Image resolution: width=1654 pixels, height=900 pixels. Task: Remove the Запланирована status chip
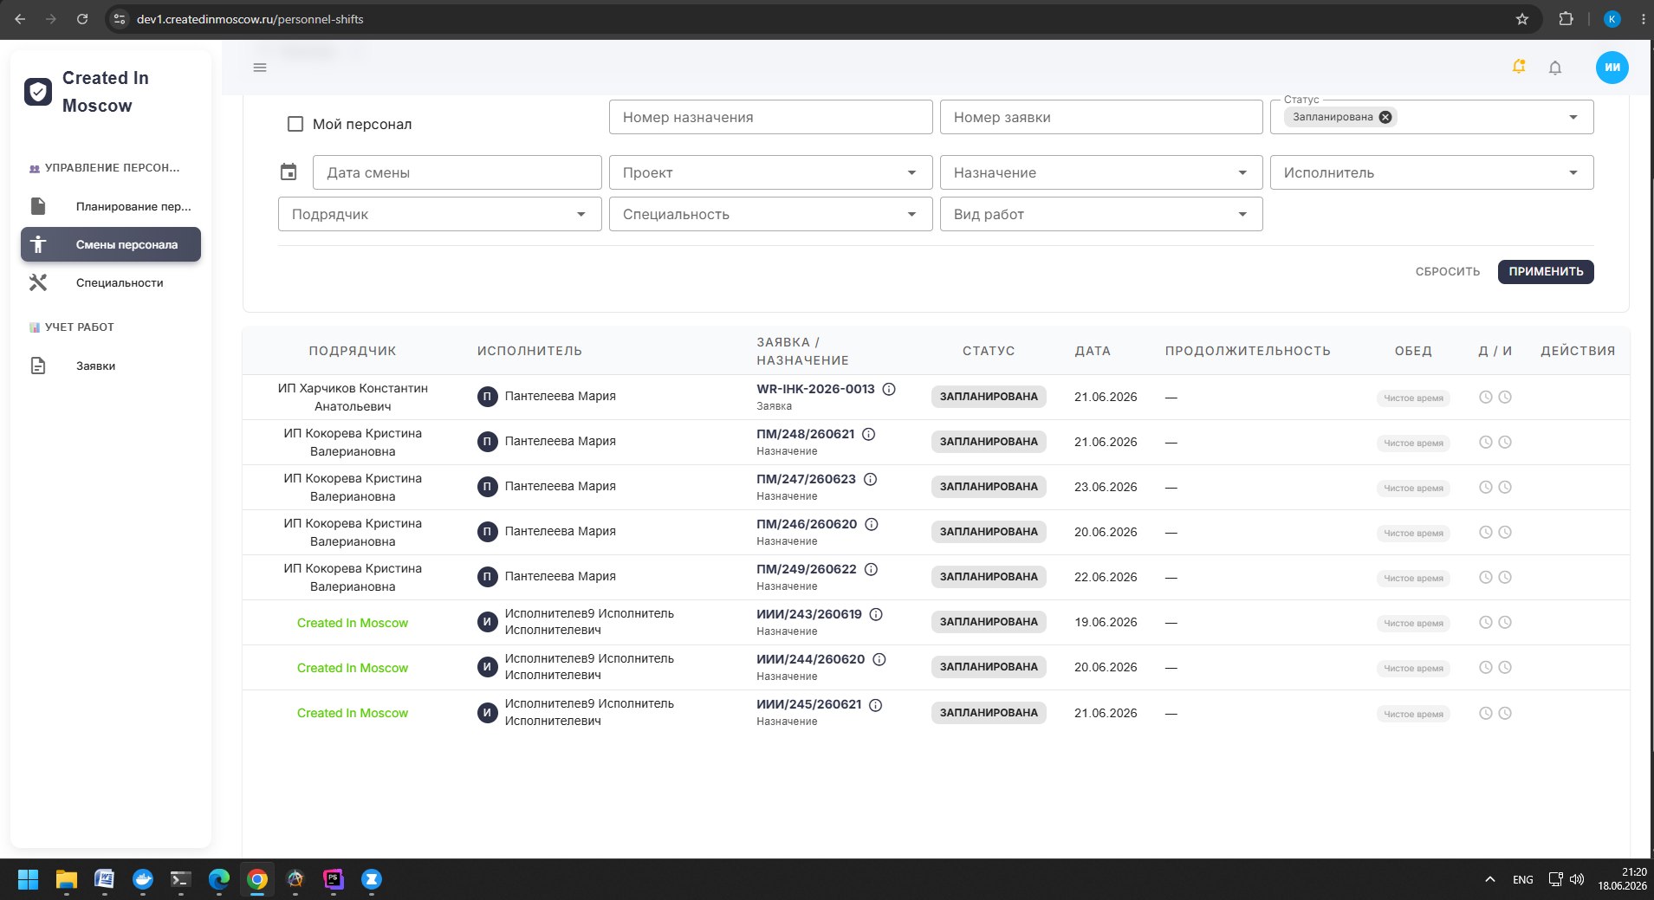click(x=1385, y=118)
